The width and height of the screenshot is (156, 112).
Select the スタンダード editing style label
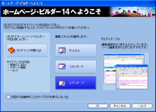(x=76, y=67)
